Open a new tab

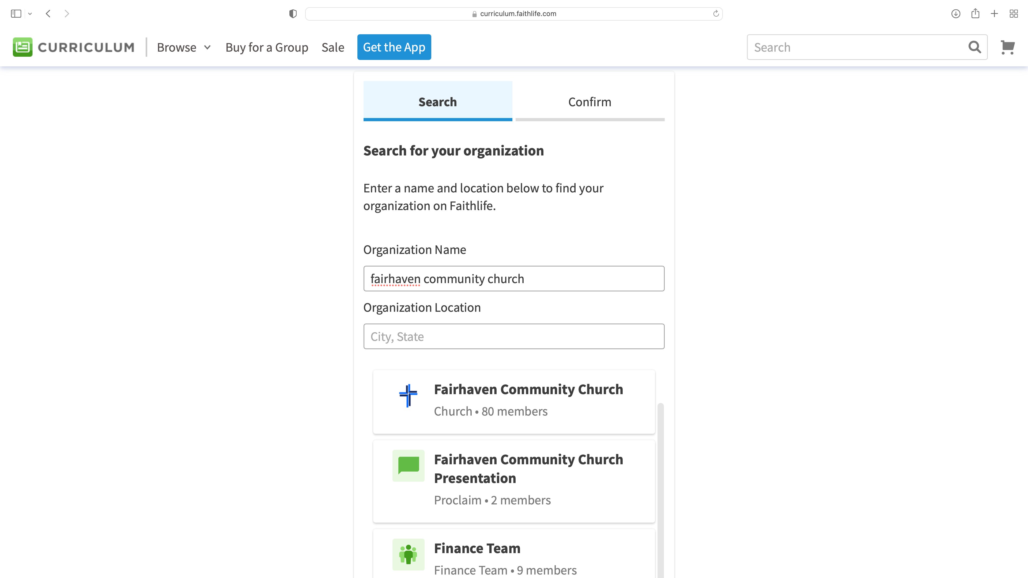click(x=995, y=14)
